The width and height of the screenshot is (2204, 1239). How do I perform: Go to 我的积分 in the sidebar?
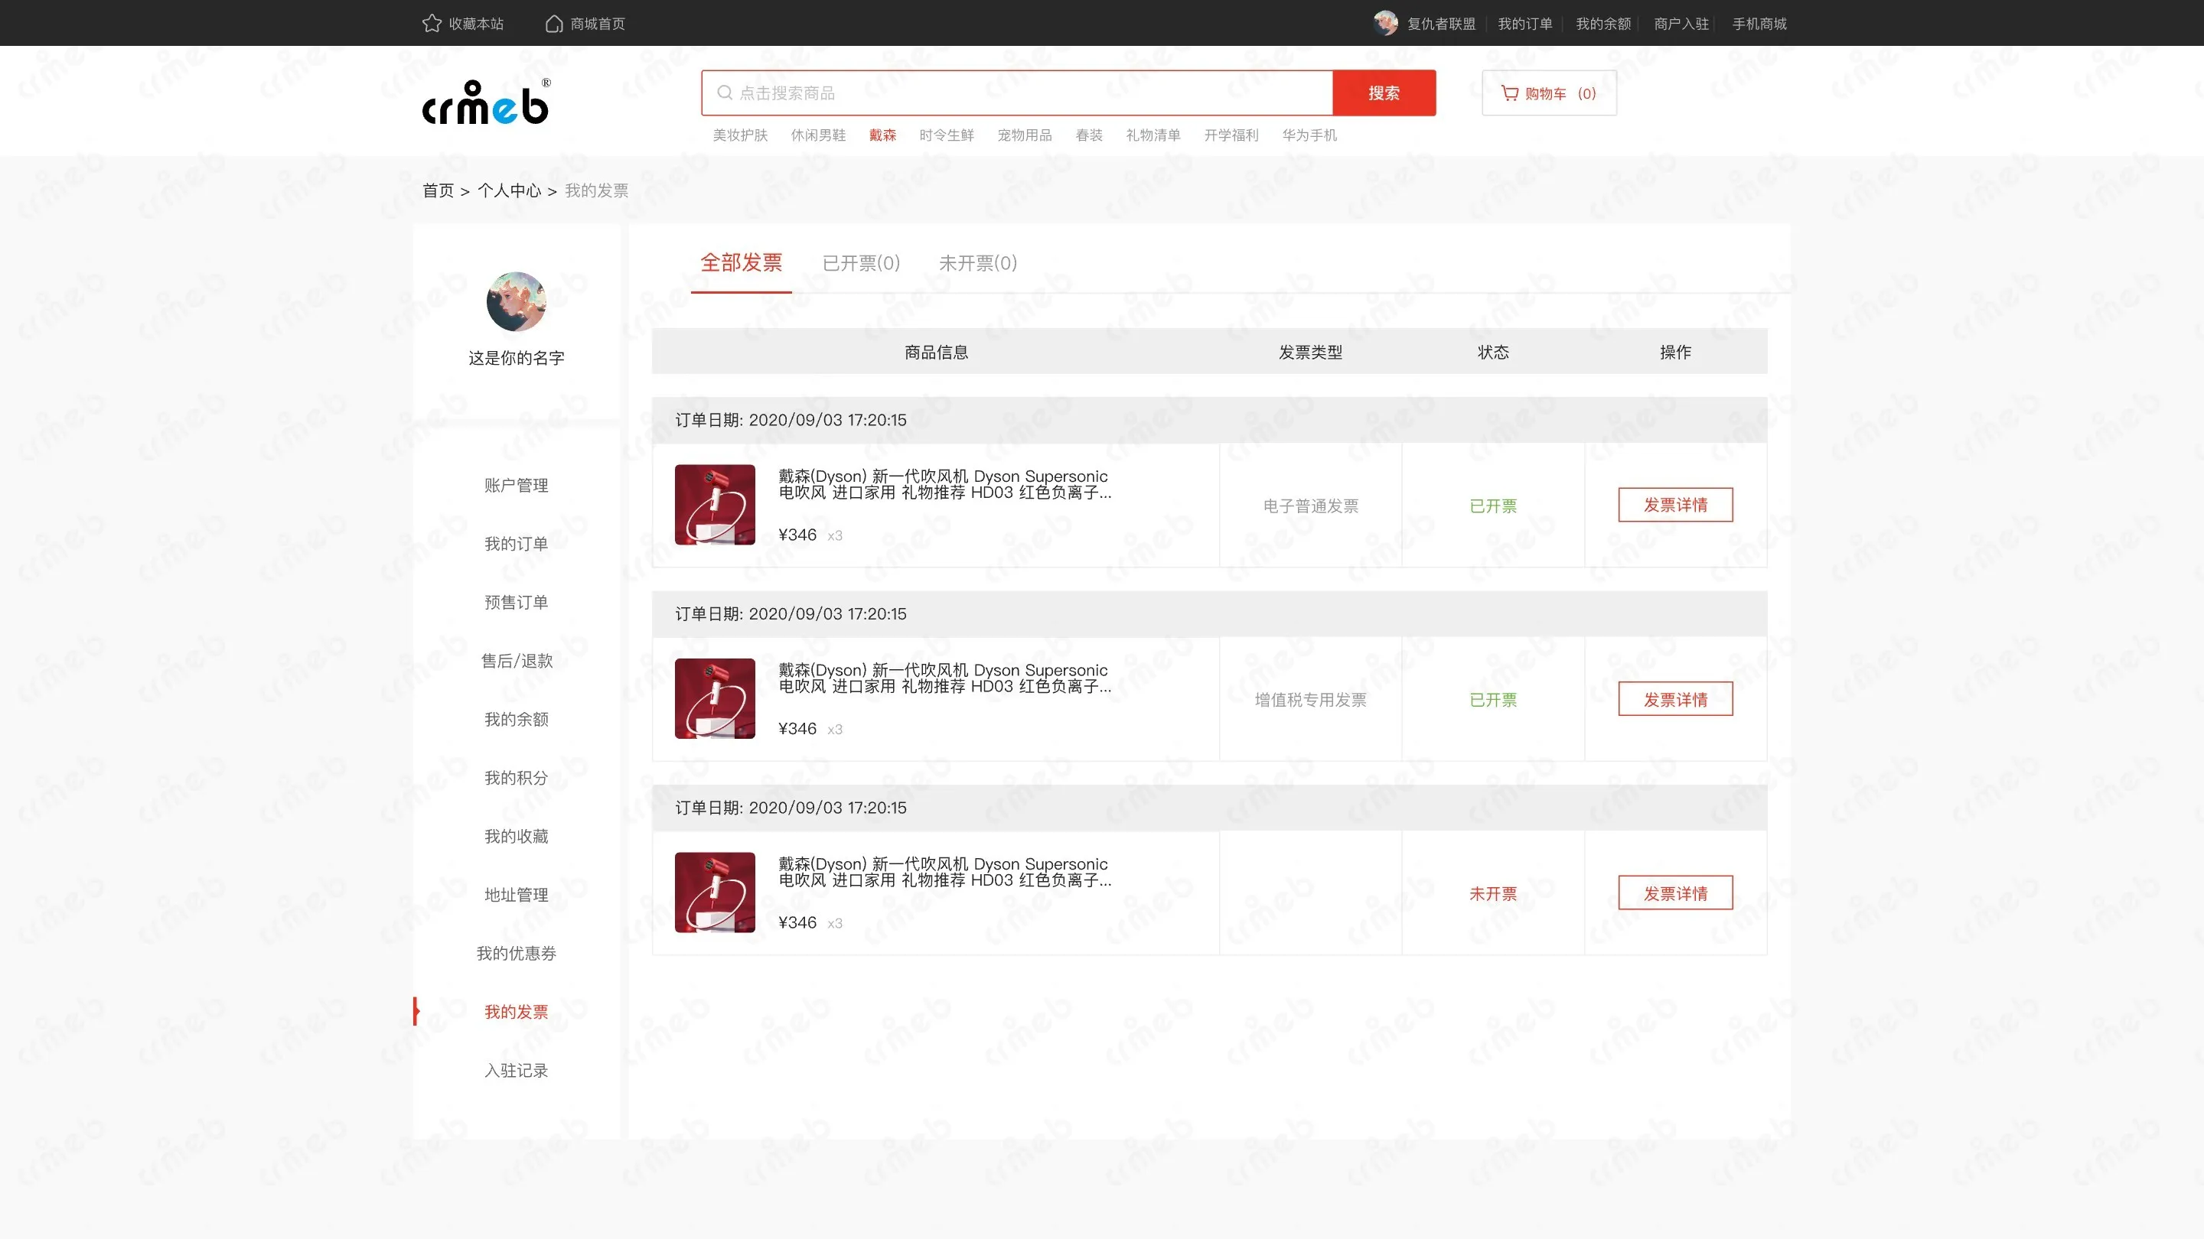pos(517,777)
